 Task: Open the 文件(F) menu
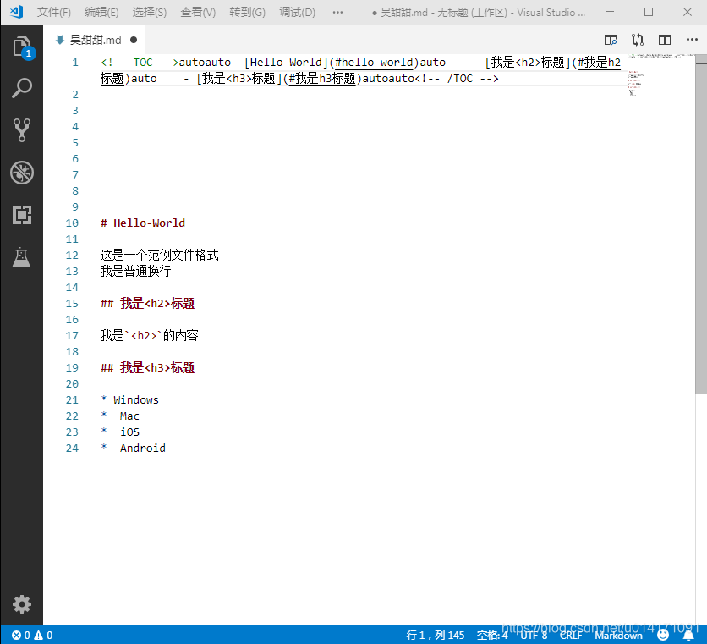54,12
